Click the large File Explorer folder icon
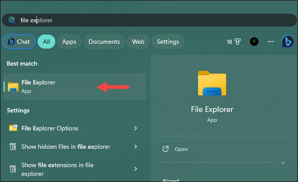 (x=212, y=84)
